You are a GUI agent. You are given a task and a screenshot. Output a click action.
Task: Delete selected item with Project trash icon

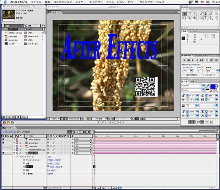[18, 117]
